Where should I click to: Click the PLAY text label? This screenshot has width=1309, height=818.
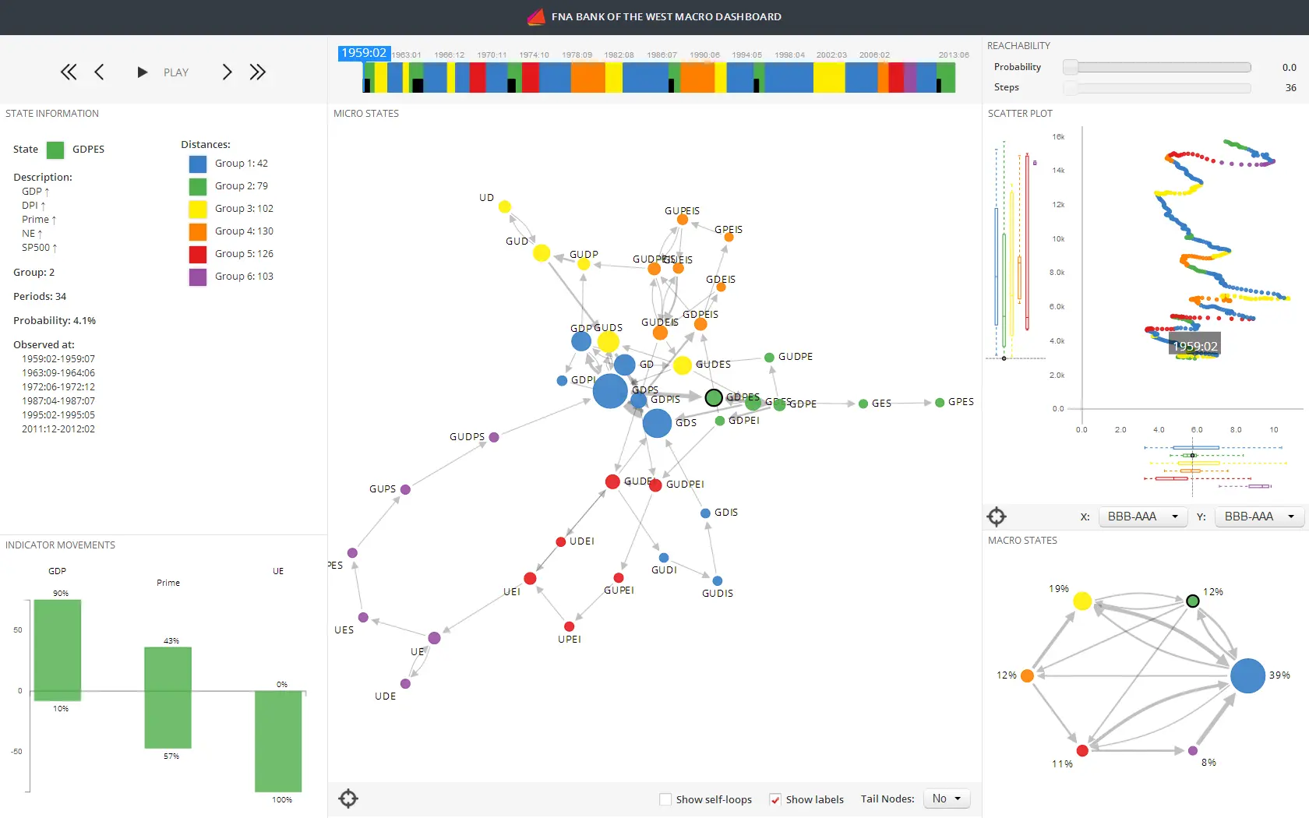(176, 72)
